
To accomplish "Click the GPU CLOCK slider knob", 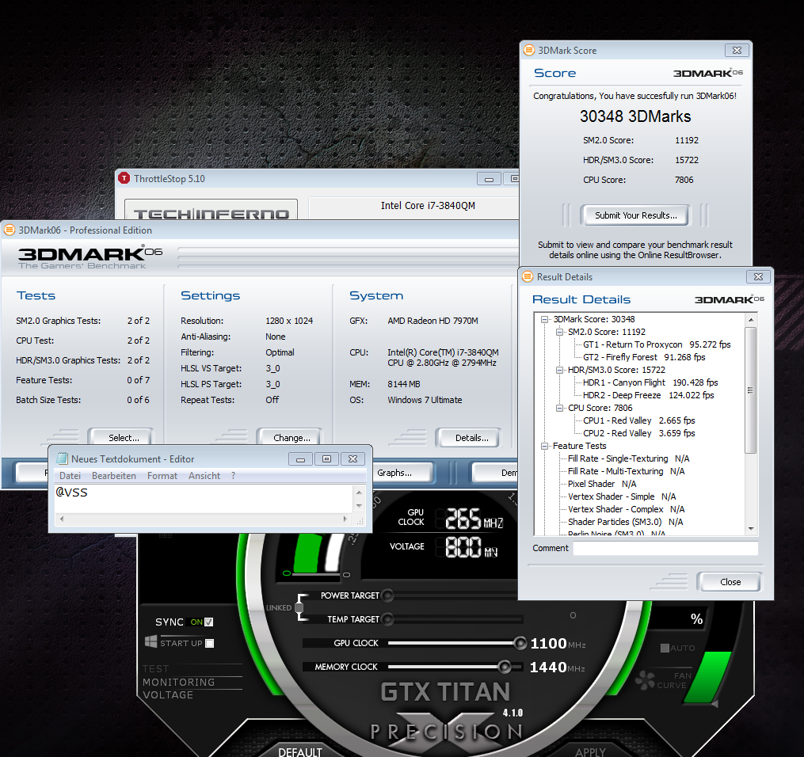I will pyautogui.click(x=520, y=643).
